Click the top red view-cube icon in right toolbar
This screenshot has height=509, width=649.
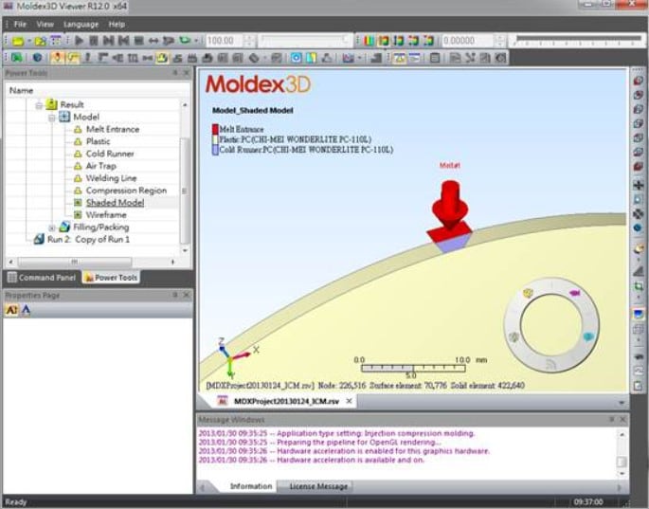[639, 81]
